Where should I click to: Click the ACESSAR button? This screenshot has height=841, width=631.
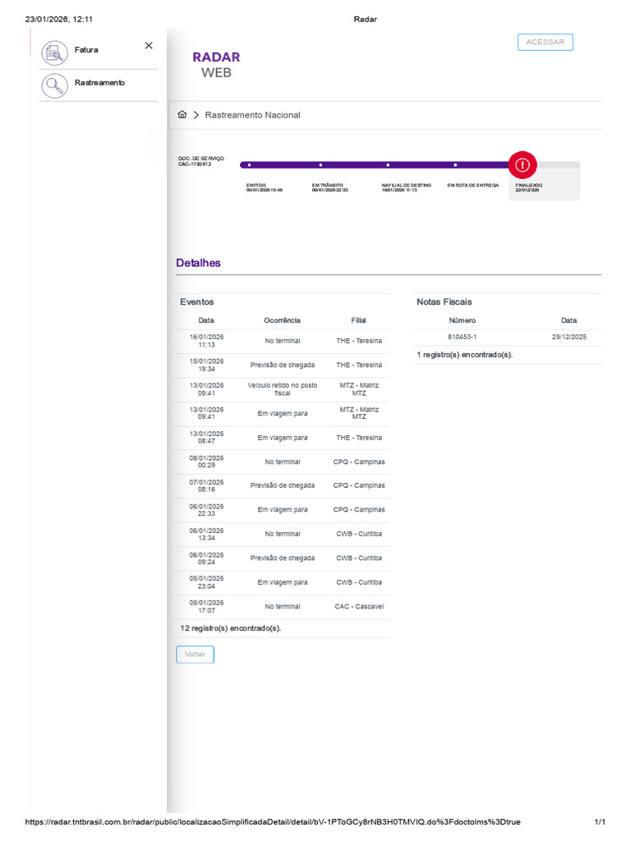pos(546,42)
